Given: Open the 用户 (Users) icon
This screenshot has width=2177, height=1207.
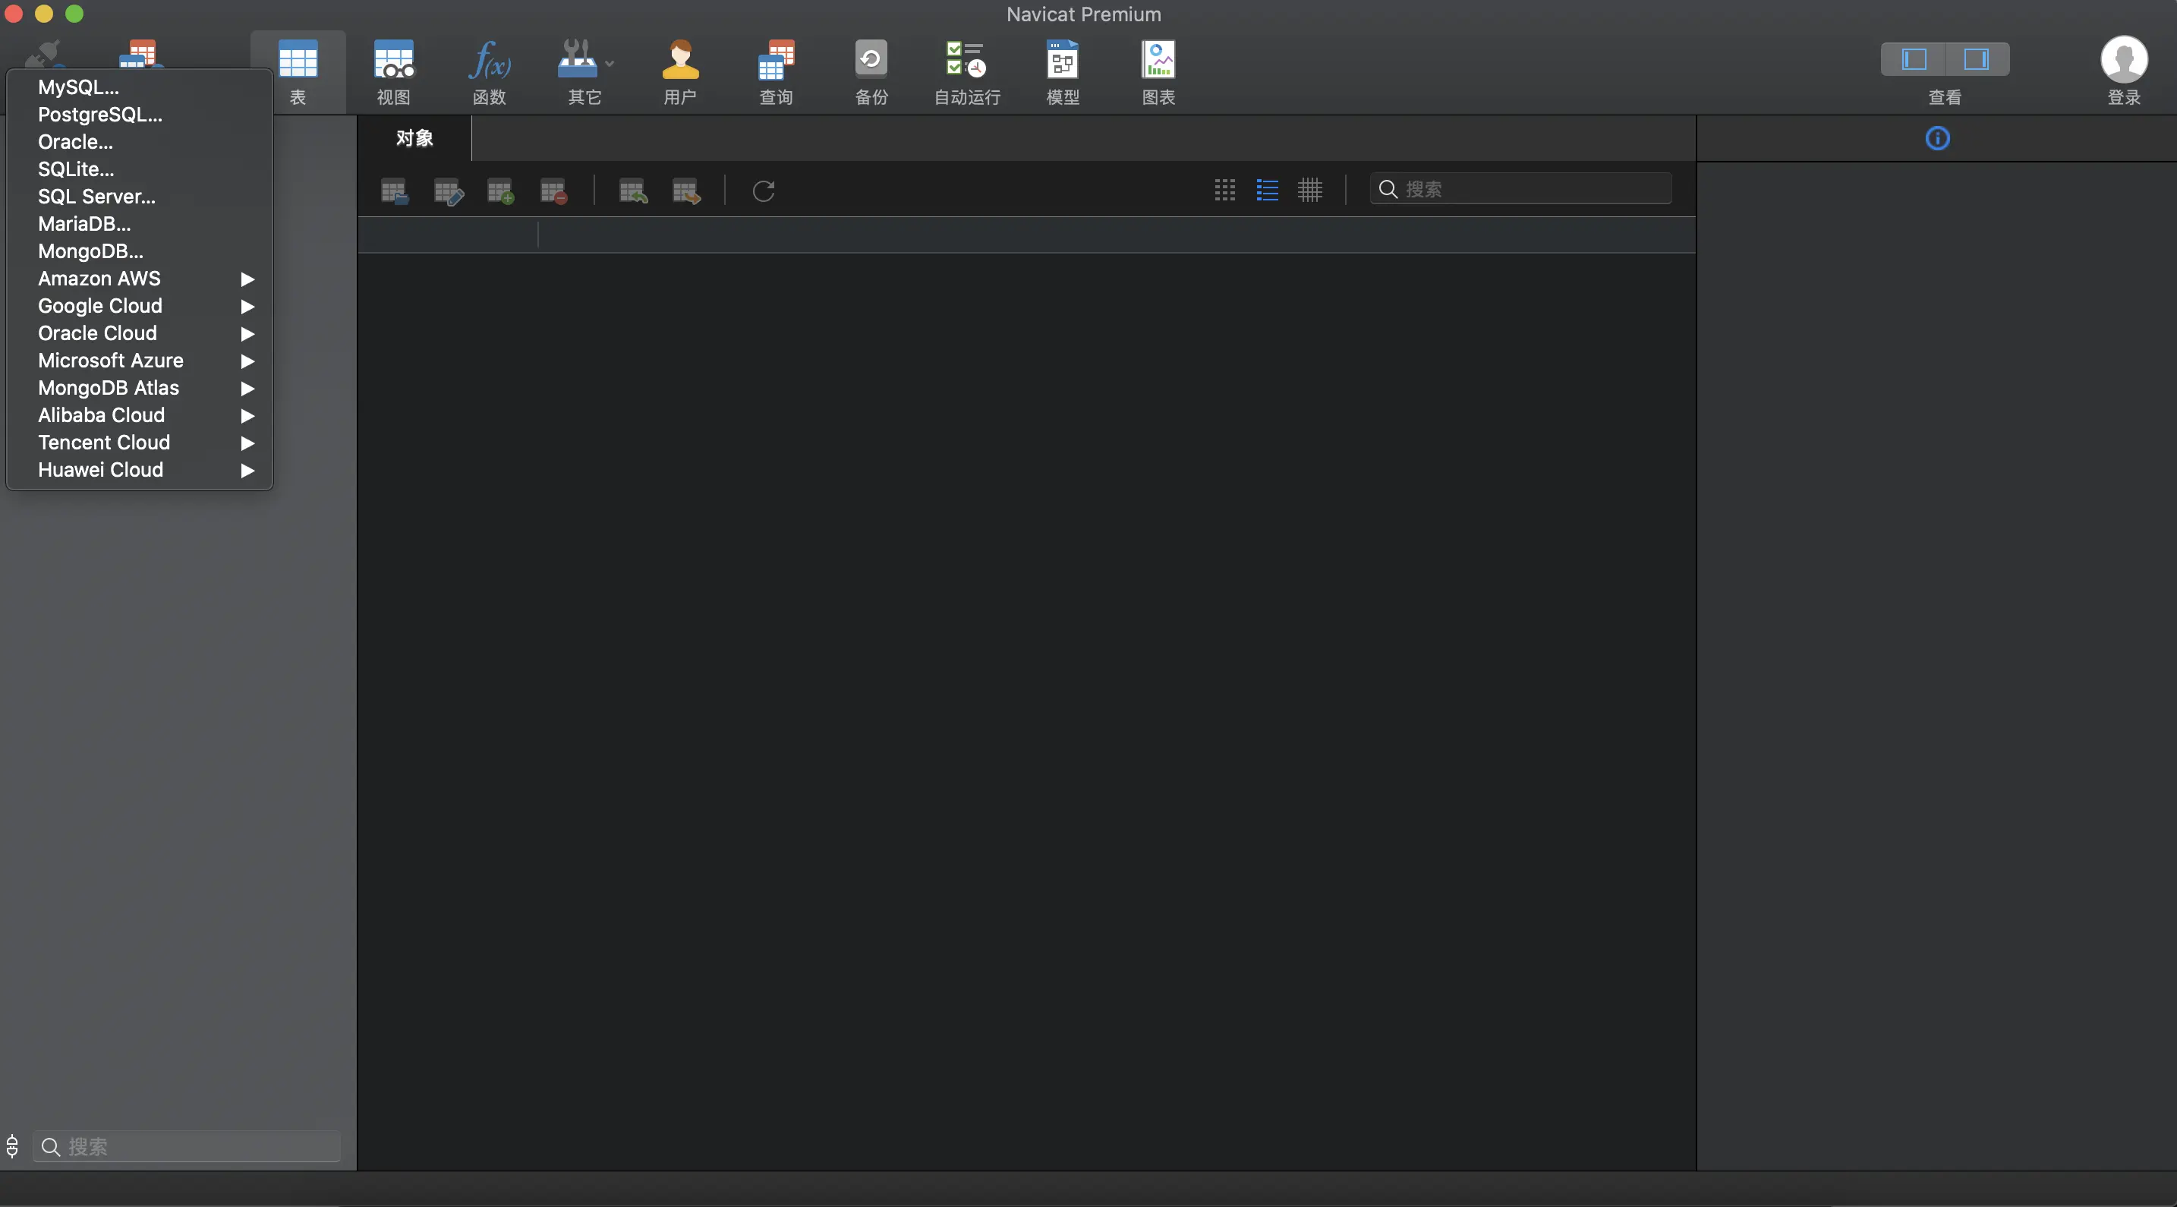Looking at the screenshot, I should [x=679, y=61].
